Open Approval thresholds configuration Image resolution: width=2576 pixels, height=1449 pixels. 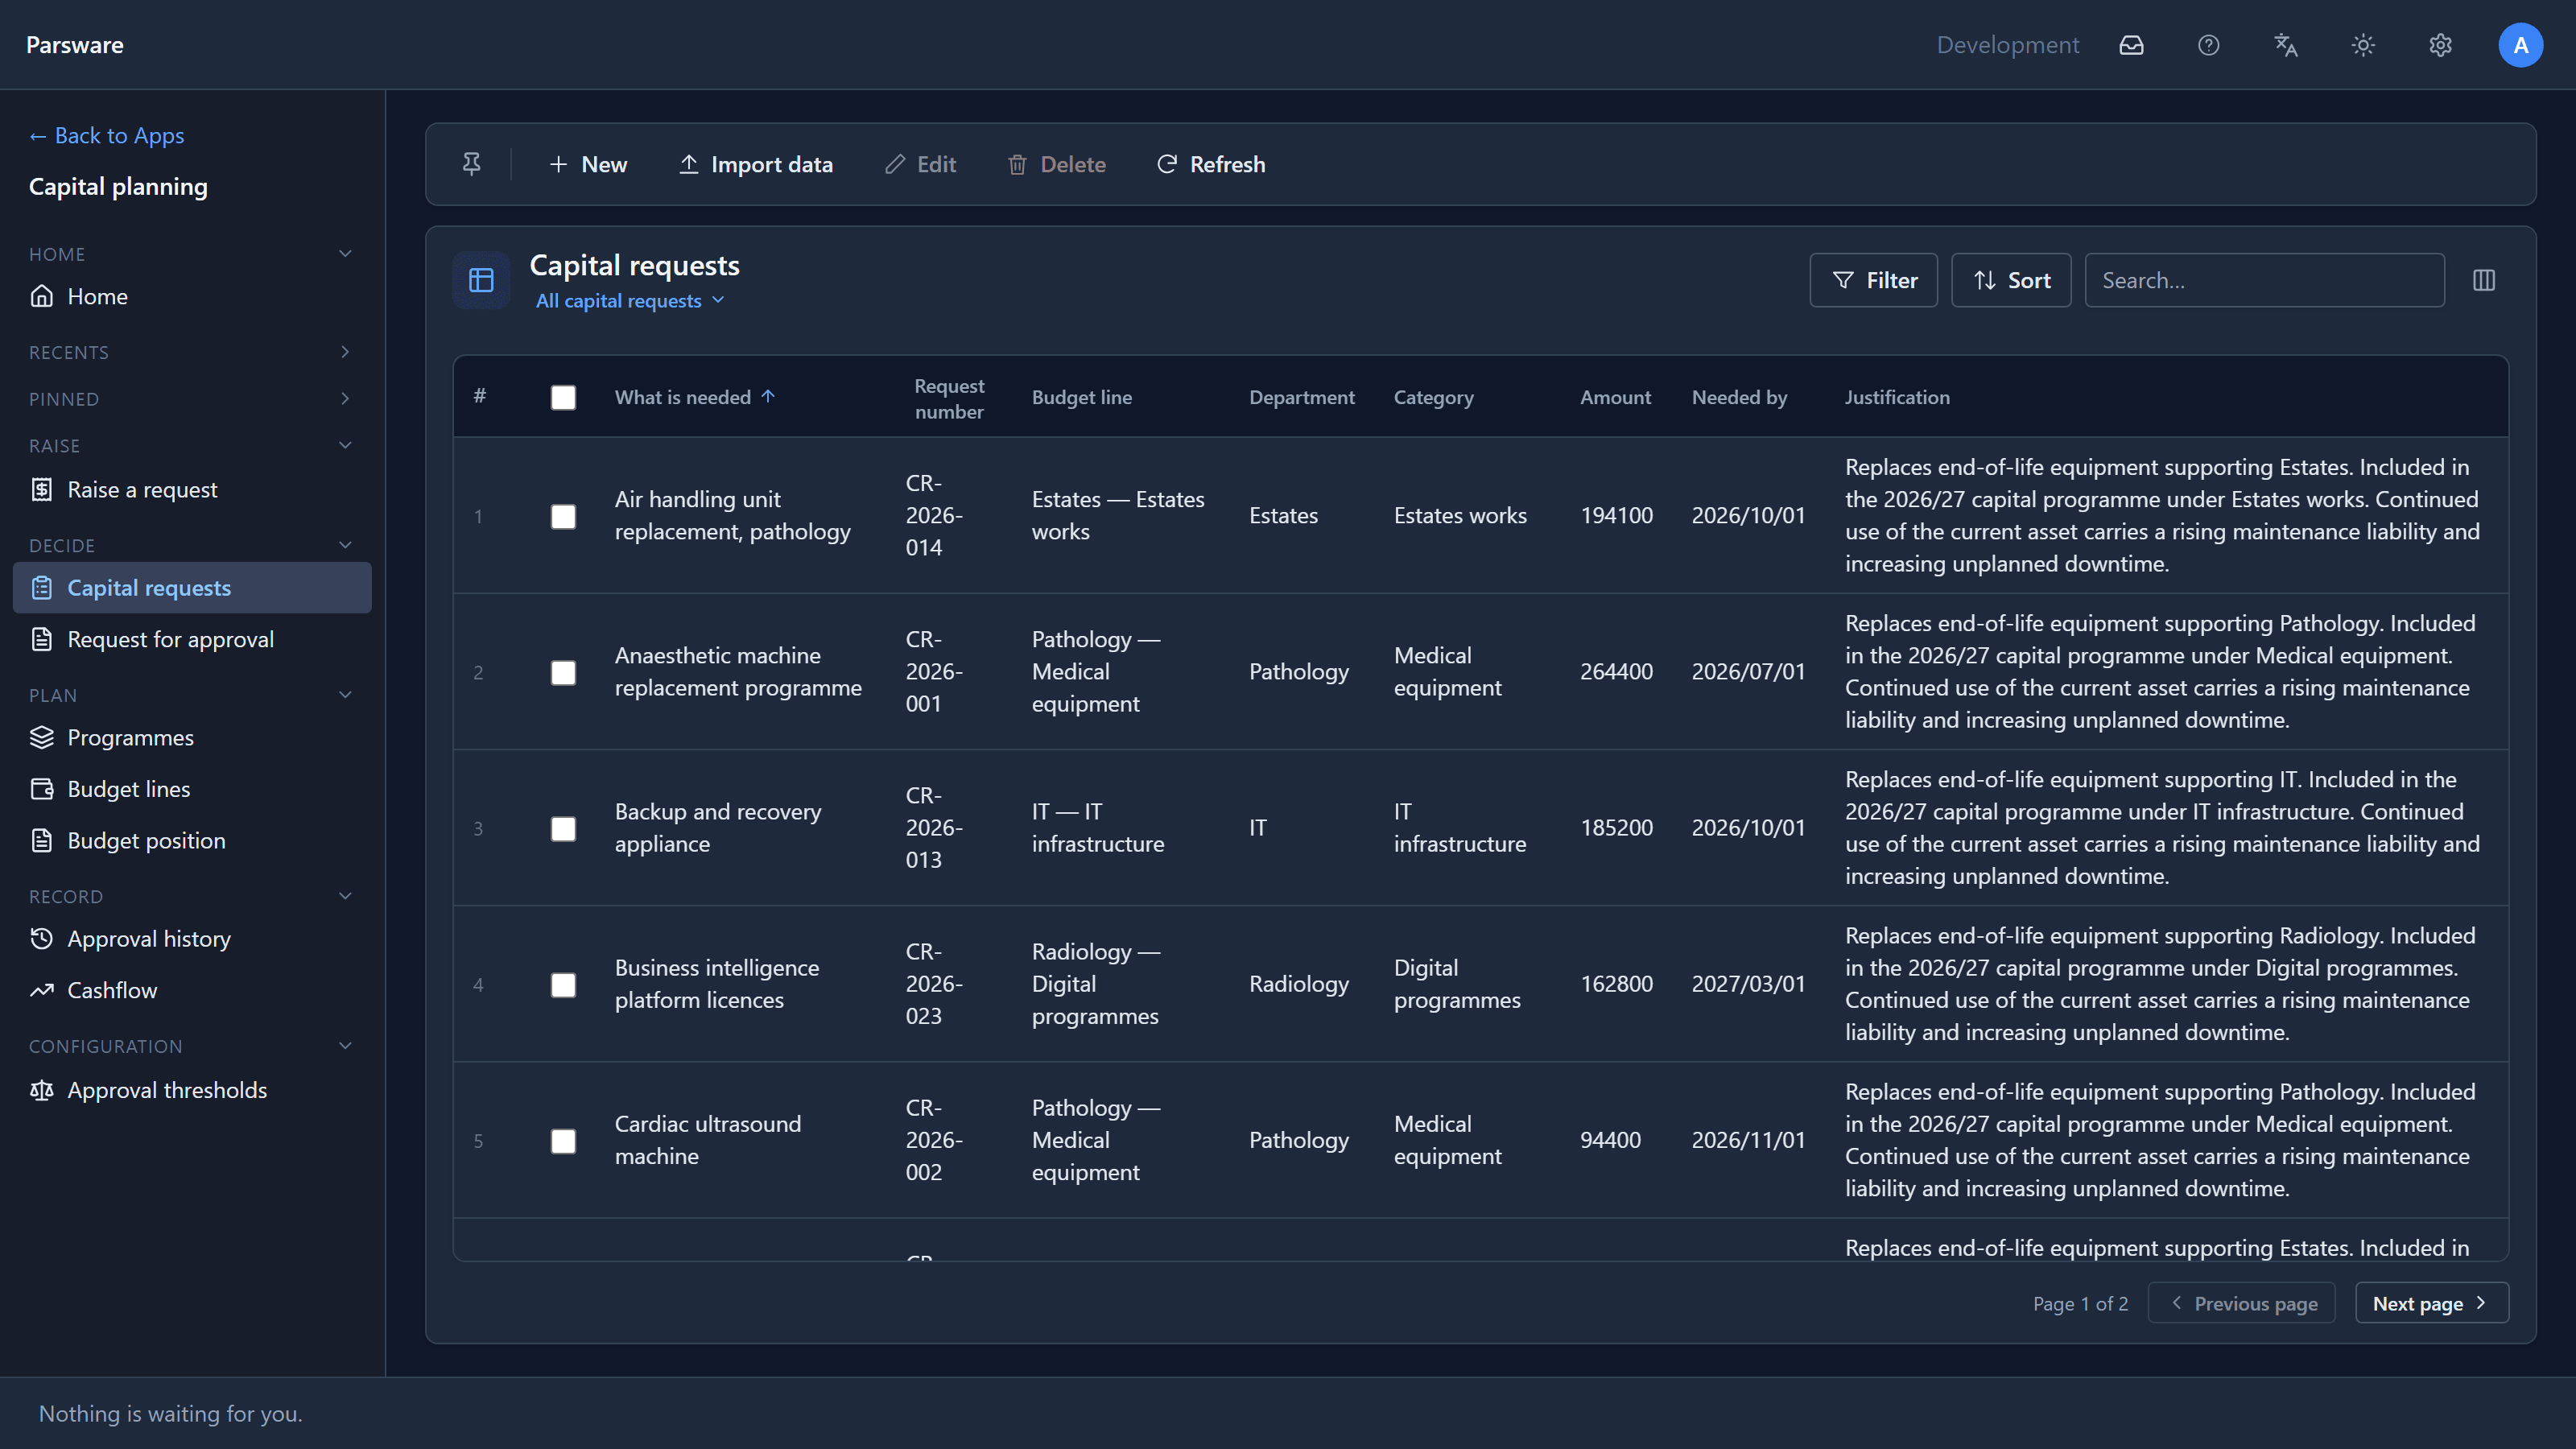[x=192, y=1090]
